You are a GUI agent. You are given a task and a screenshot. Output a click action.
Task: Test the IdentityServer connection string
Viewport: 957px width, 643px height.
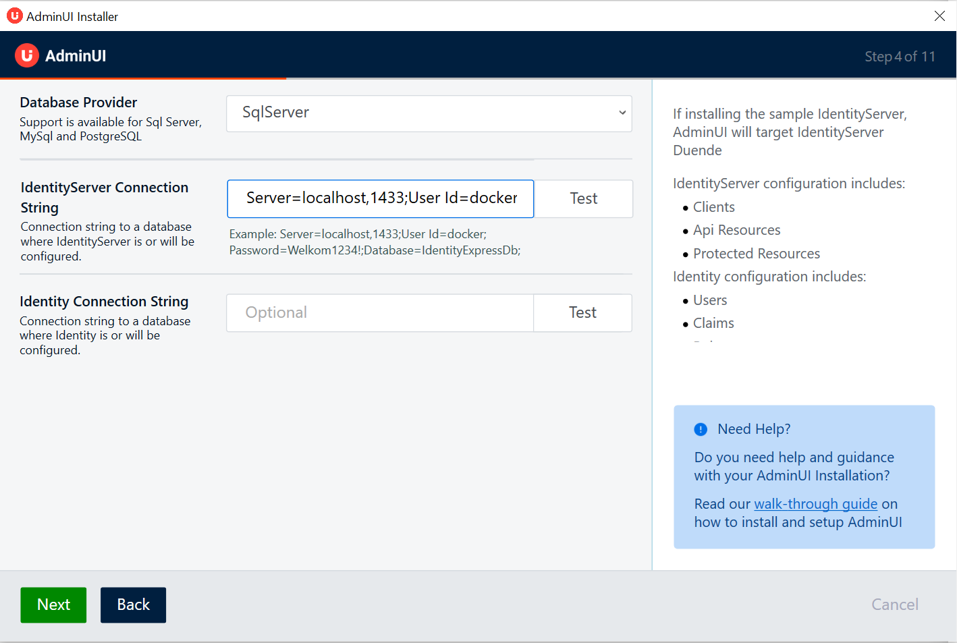coord(583,198)
